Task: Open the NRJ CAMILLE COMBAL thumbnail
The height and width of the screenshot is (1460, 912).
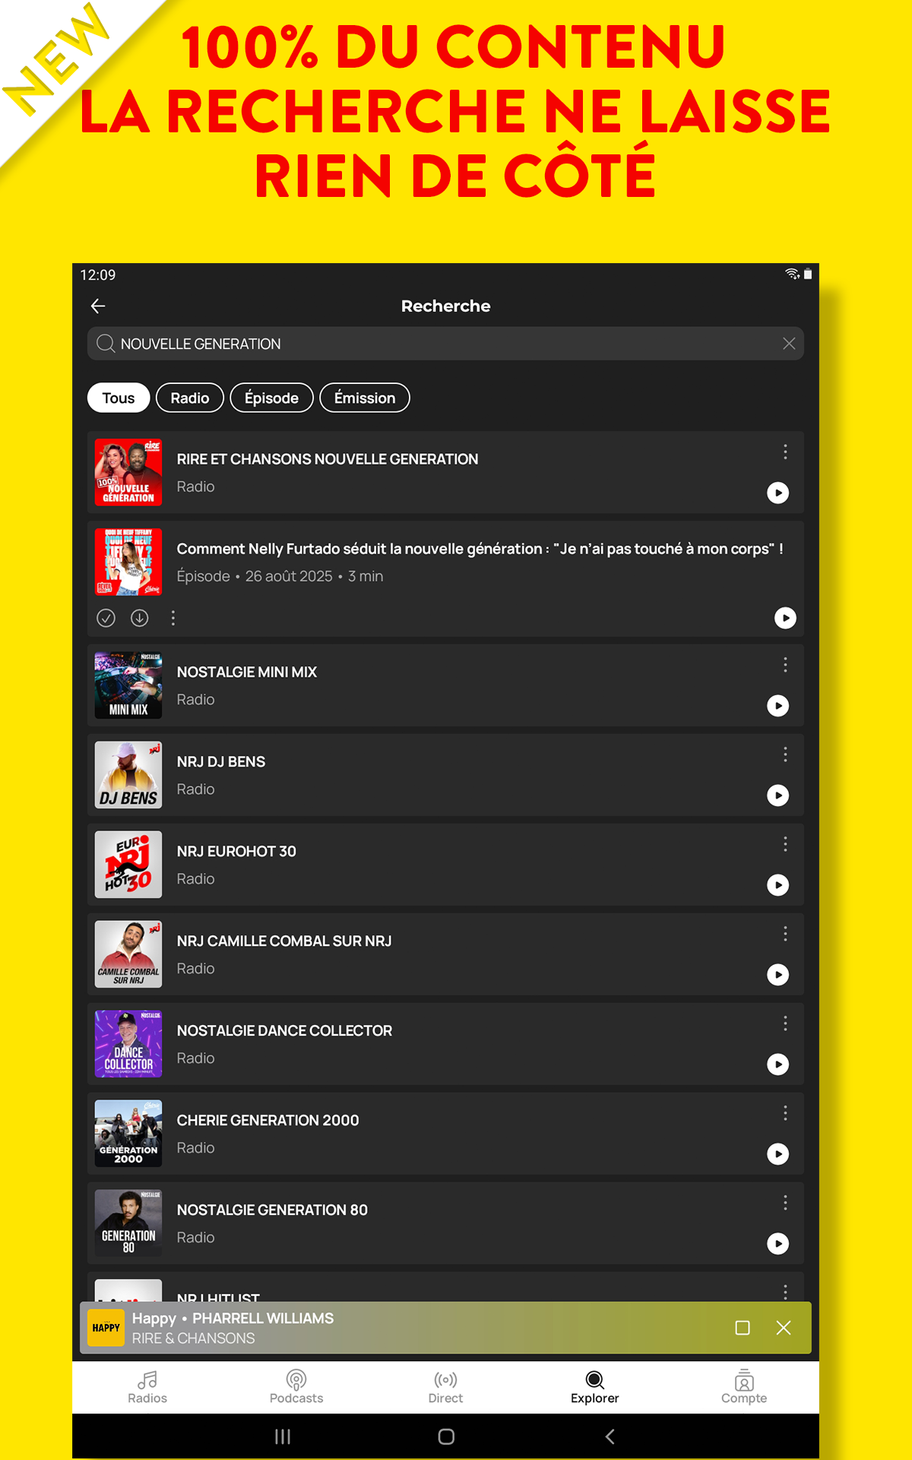Action: pos(128,954)
